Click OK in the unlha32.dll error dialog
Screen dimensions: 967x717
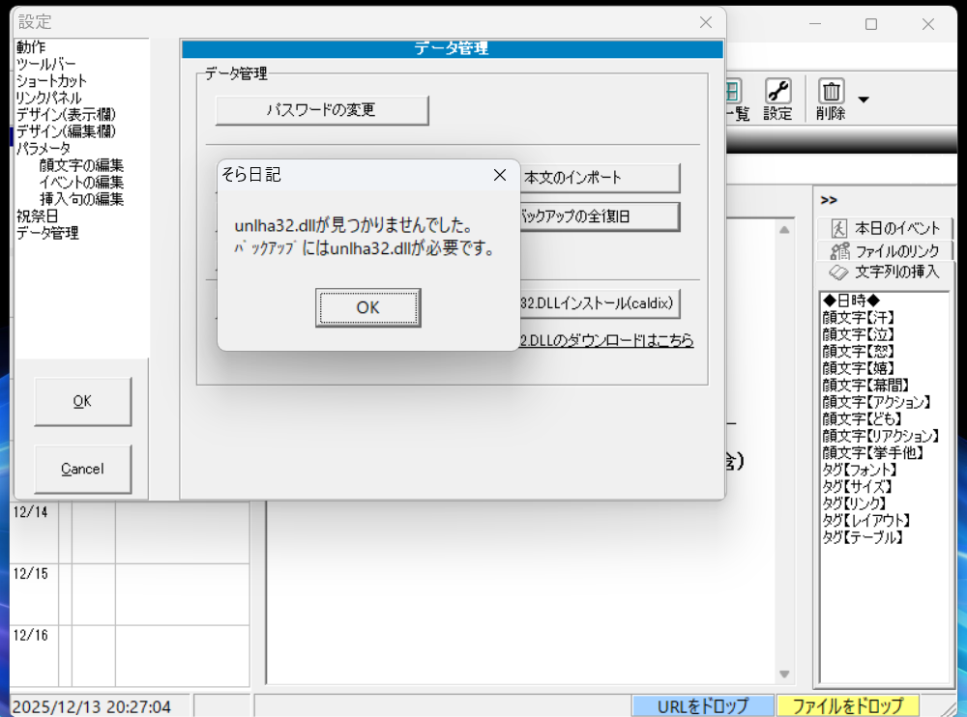tap(367, 307)
